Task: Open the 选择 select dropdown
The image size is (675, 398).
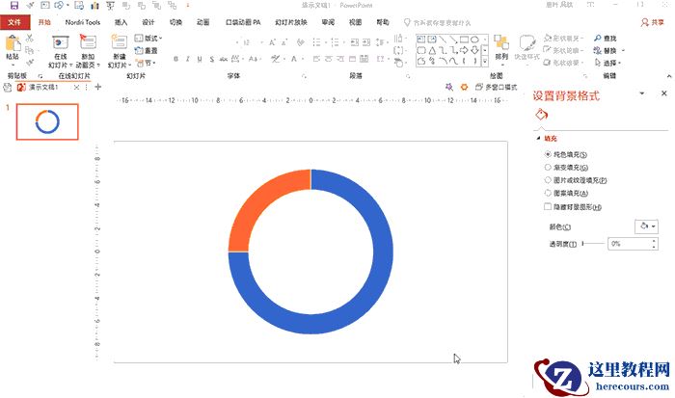Action: tap(607, 63)
